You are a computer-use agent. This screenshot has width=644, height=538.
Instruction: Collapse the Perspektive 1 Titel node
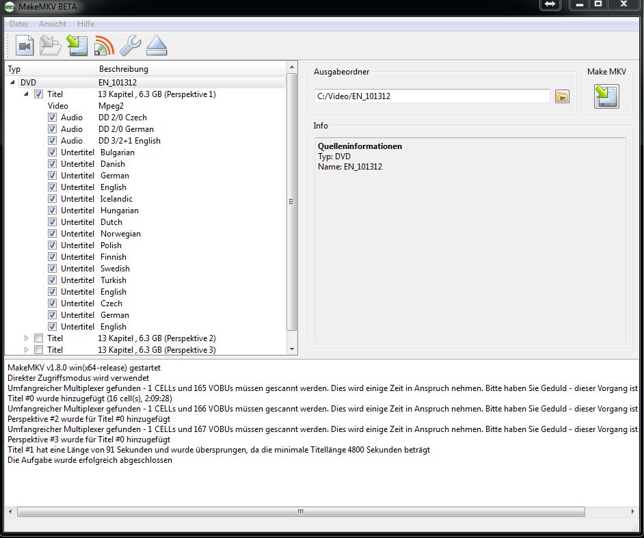click(x=26, y=94)
